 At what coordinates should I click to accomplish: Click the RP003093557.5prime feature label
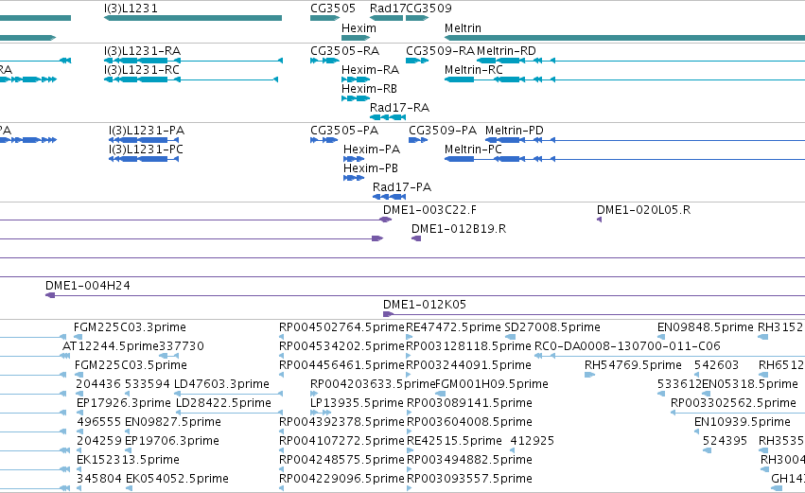point(469,479)
